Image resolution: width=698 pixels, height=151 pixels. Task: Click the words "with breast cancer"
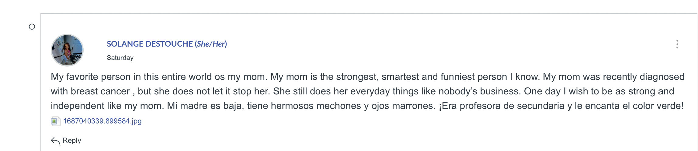90,91
